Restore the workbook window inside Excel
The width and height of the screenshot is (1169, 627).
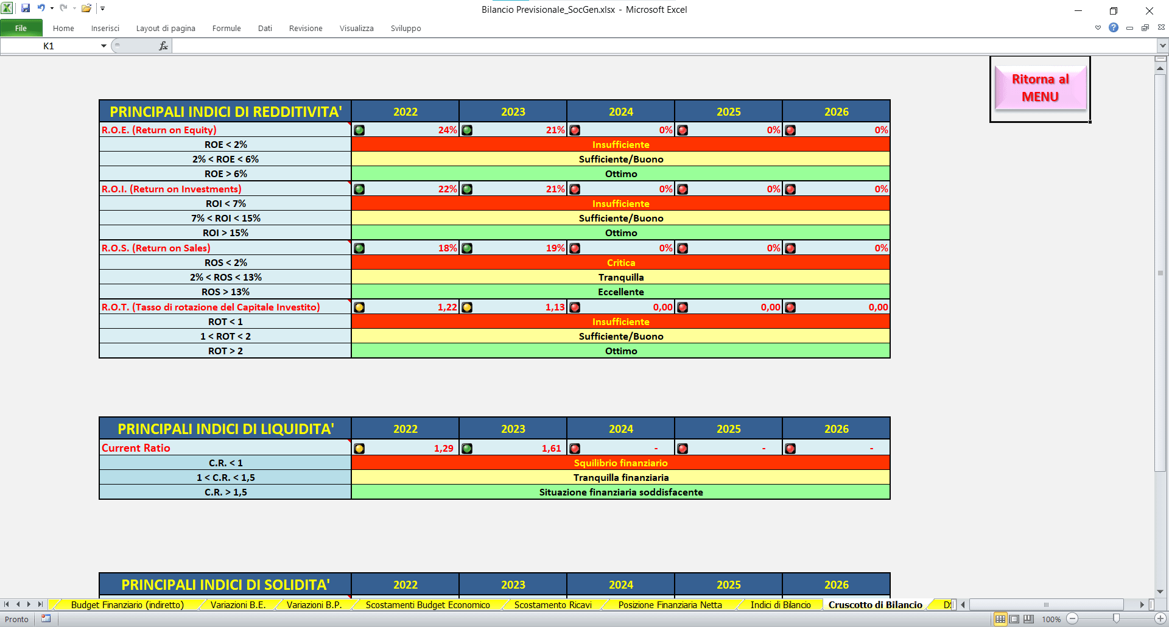[x=1145, y=27]
